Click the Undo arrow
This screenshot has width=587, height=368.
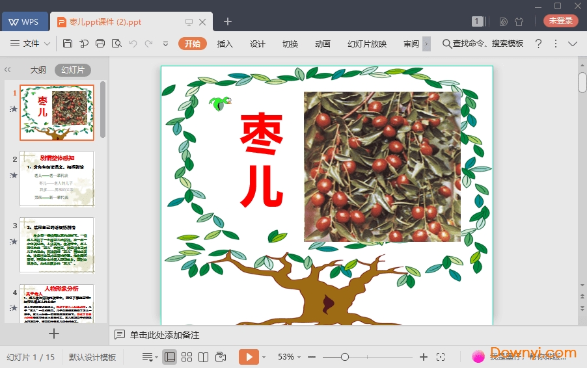133,44
